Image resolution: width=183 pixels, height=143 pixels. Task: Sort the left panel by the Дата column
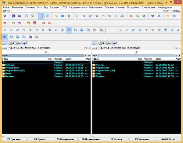(68, 59)
